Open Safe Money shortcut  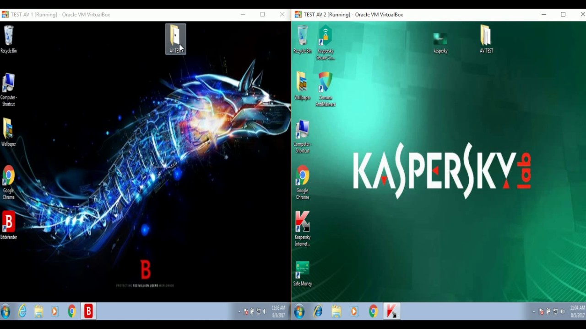tap(302, 274)
